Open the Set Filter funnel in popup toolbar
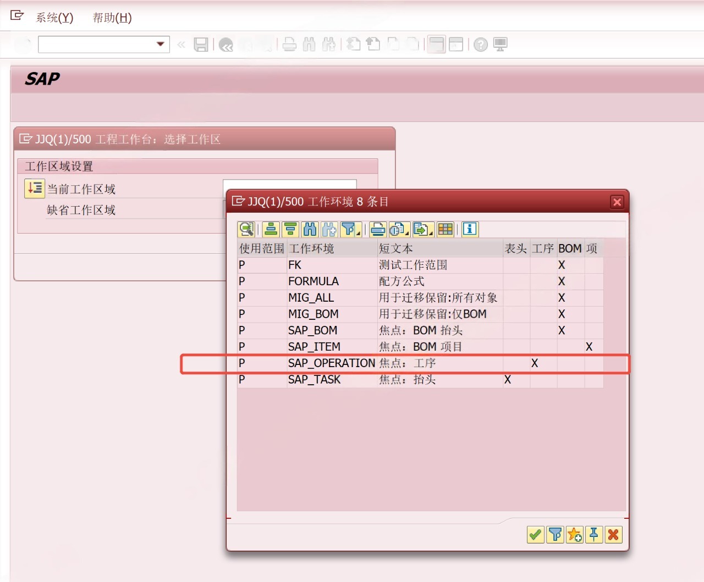 [x=350, y=229]
